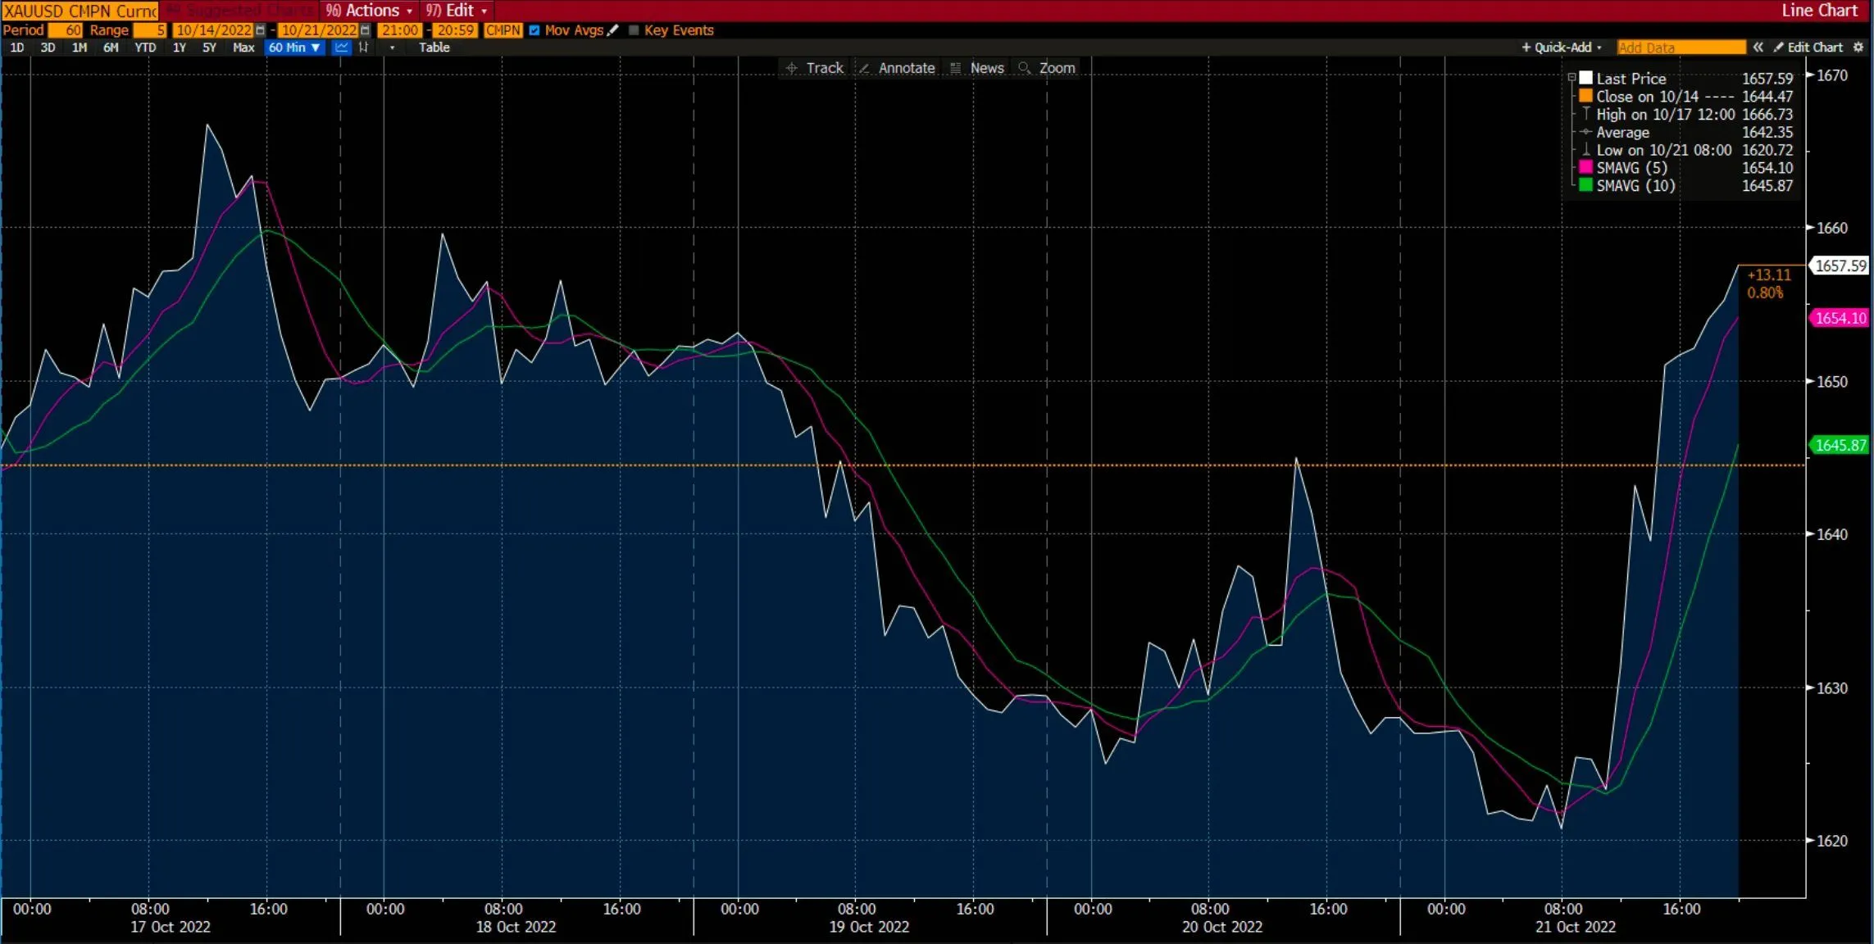Open the Actions menu
This screenshot has height=944, width=1874.
pos(367,11)
